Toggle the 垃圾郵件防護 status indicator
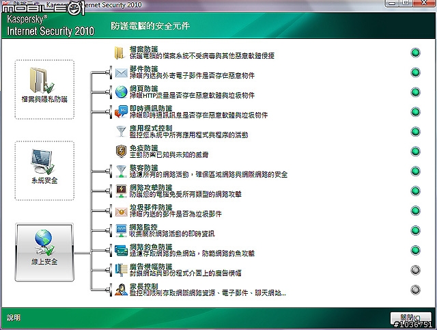 (415, 210)
